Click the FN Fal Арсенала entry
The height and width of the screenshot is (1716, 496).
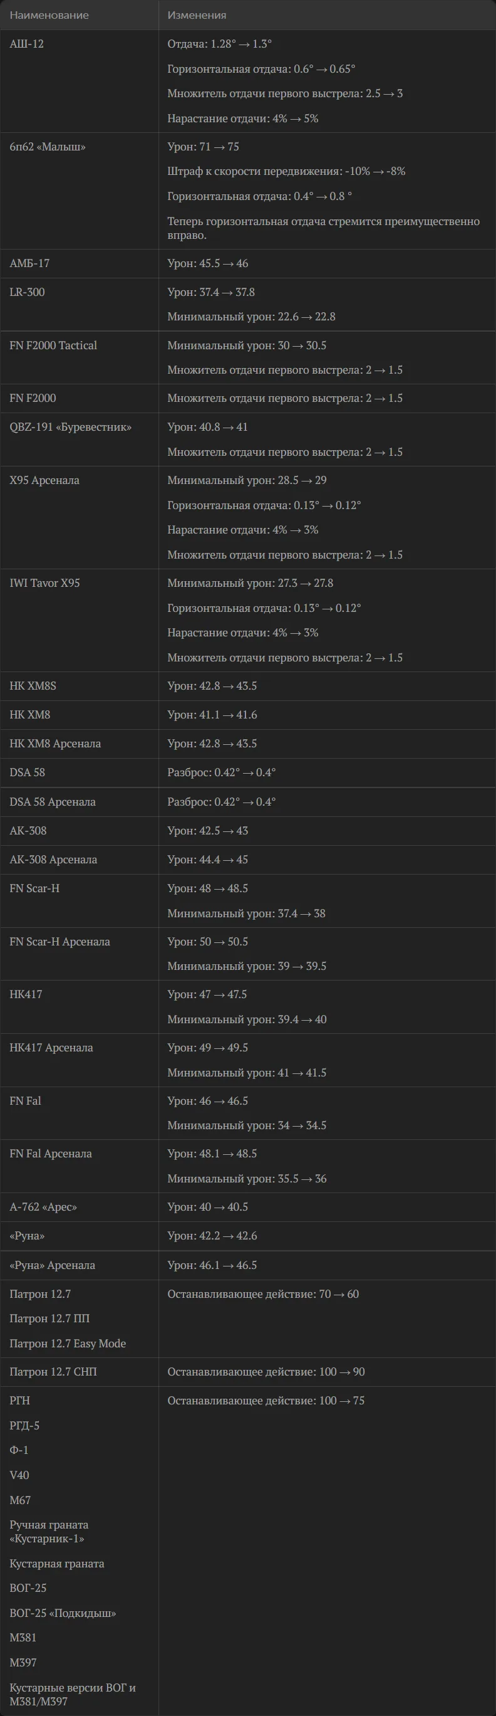[x=51, y=1154]
